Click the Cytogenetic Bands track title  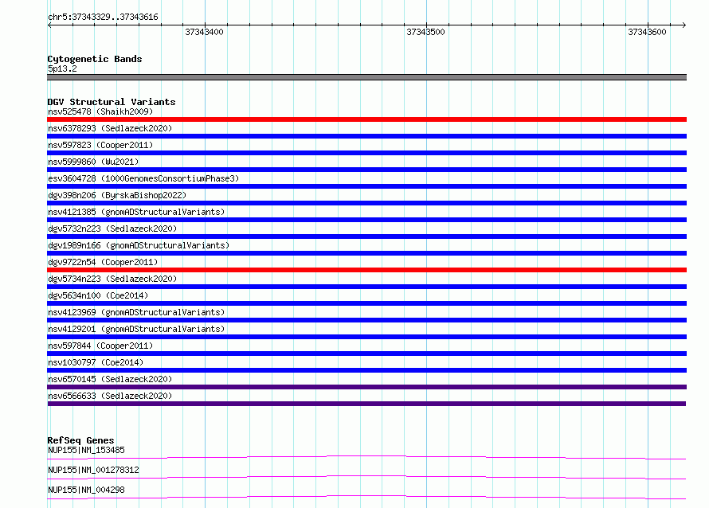pyautogui.click(x=95, y=59)
